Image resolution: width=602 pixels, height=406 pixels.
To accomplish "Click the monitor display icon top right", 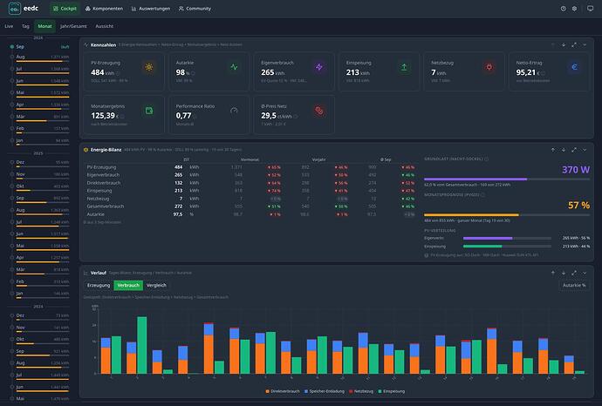I will (590, 9).
